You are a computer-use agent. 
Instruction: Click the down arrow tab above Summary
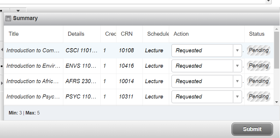(x=18, y=10)
